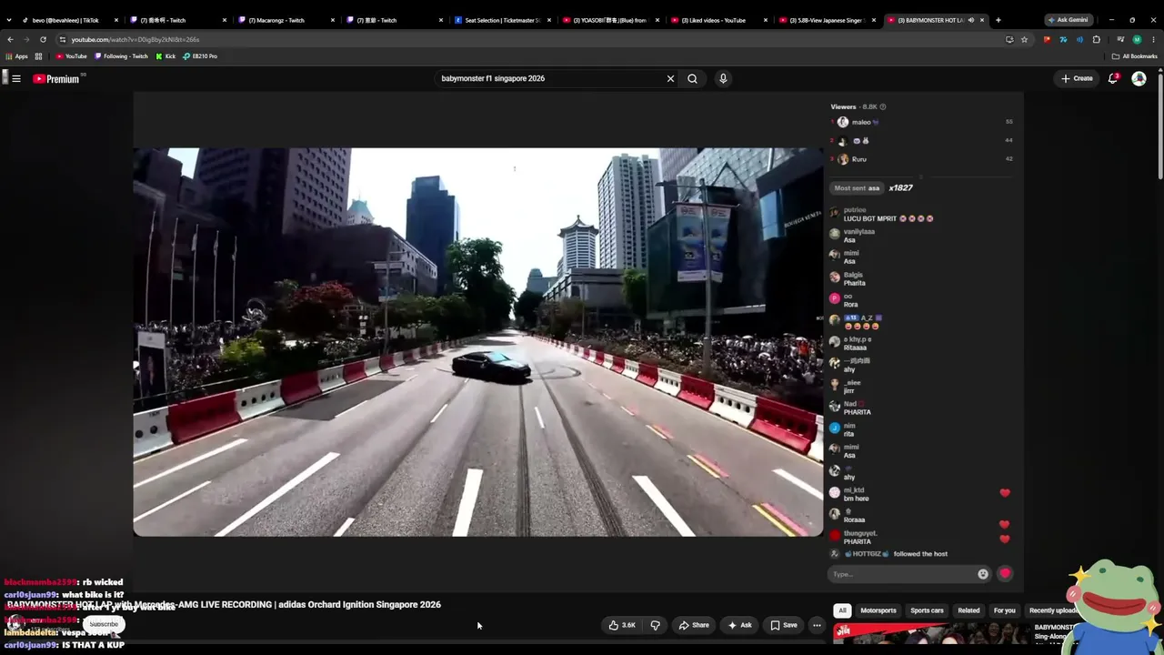
Task: Open Following - Twitch bookmark
Action: pyautogui.click(x=121, y=56)
